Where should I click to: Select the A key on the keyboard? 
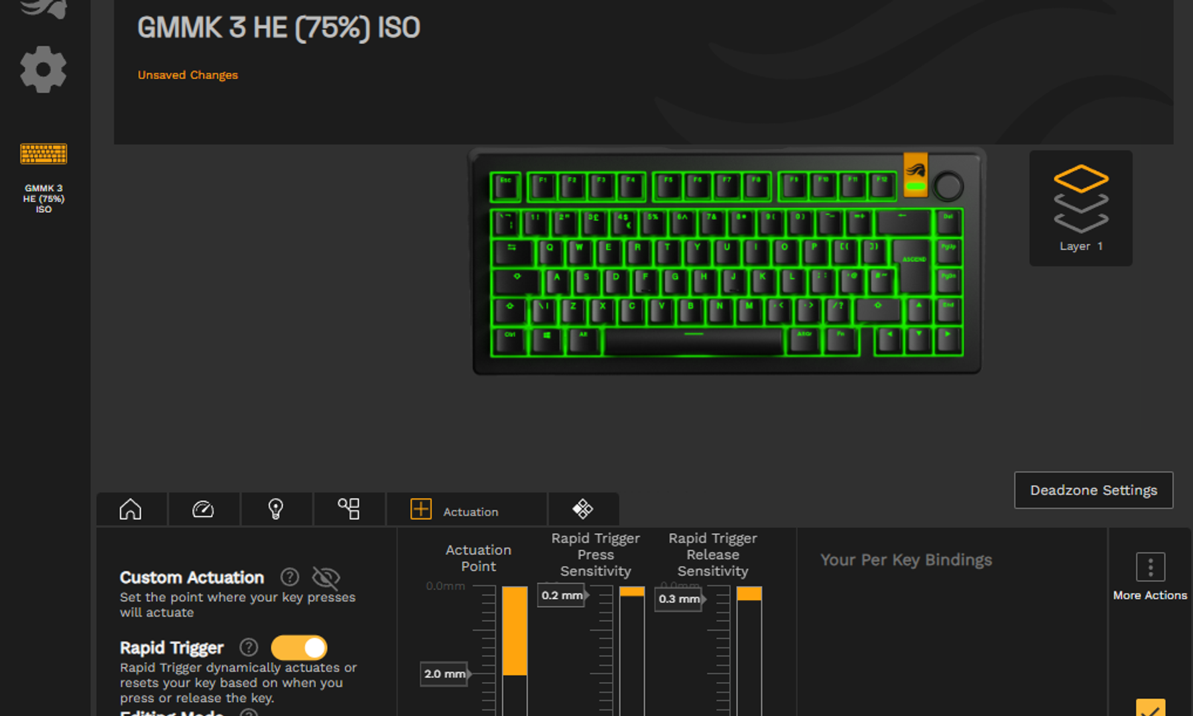click(557, 282)
